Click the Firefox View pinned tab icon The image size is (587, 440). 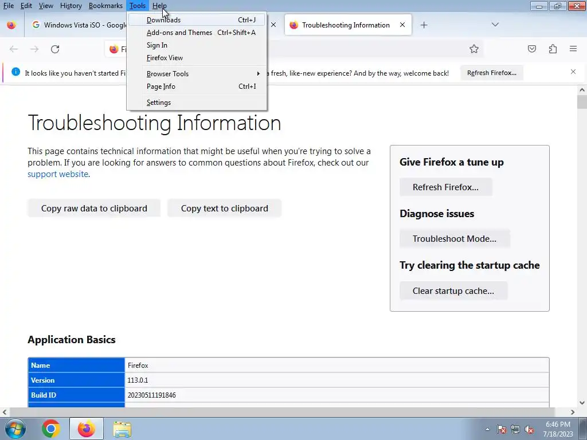11,25
